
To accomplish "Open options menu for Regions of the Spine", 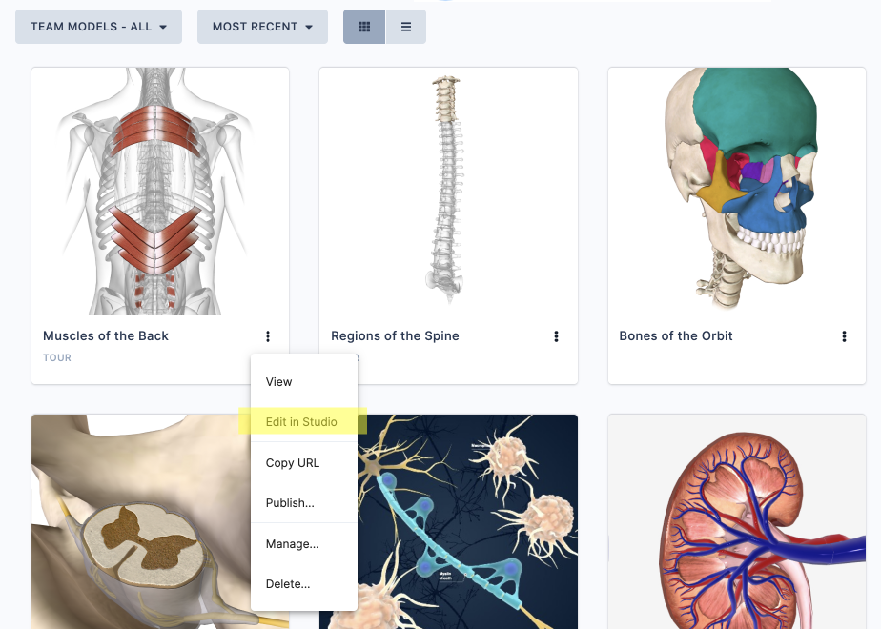I will [556, 336].
